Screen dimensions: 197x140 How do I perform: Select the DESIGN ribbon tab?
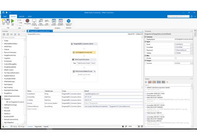13,16
